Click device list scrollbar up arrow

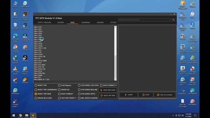[x=115, y=27]
